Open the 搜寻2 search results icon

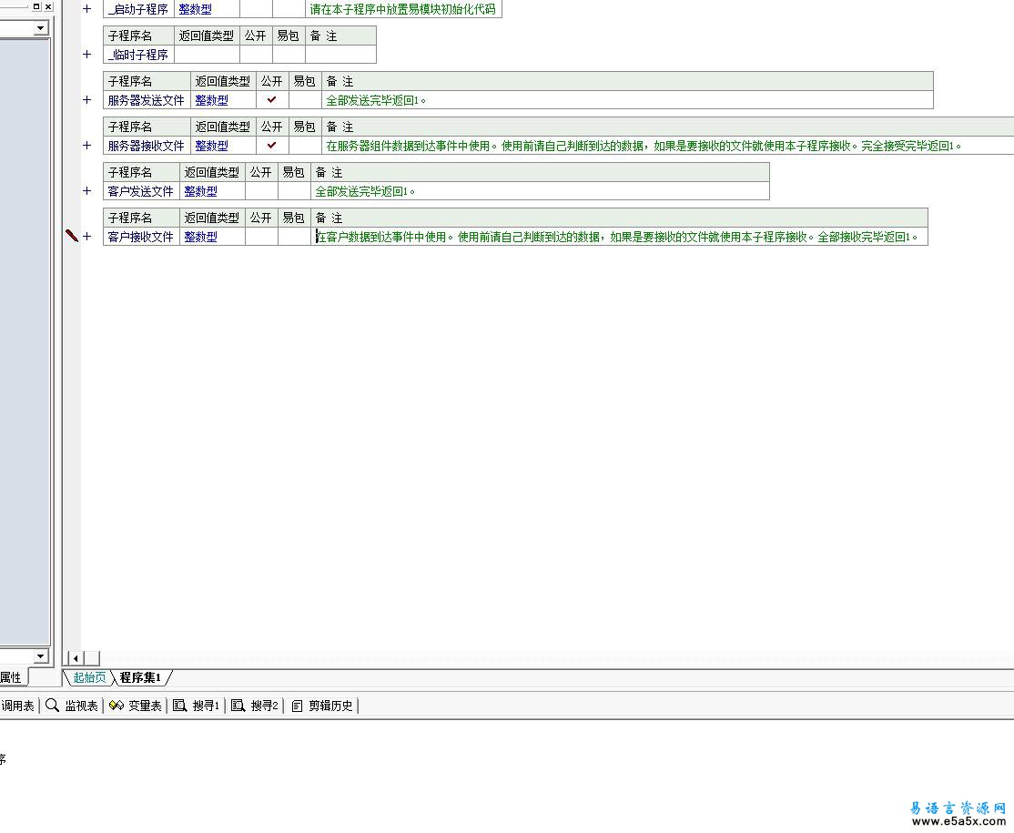pos(238,706)
